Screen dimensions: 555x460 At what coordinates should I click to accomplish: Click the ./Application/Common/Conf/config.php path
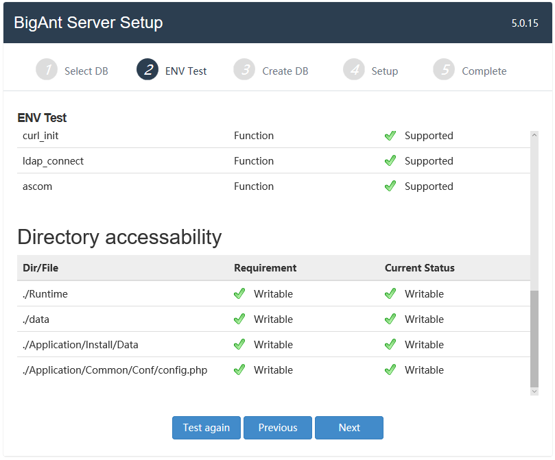pyautogui.click(x=115, y=370)
